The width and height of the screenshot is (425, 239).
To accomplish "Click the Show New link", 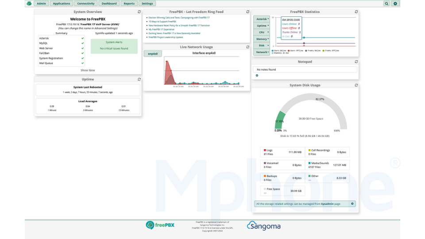I will click(88, 70).
